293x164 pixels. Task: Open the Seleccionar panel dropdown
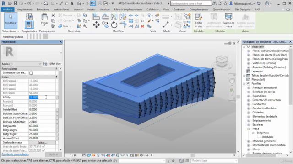click(x=11, y=31)
